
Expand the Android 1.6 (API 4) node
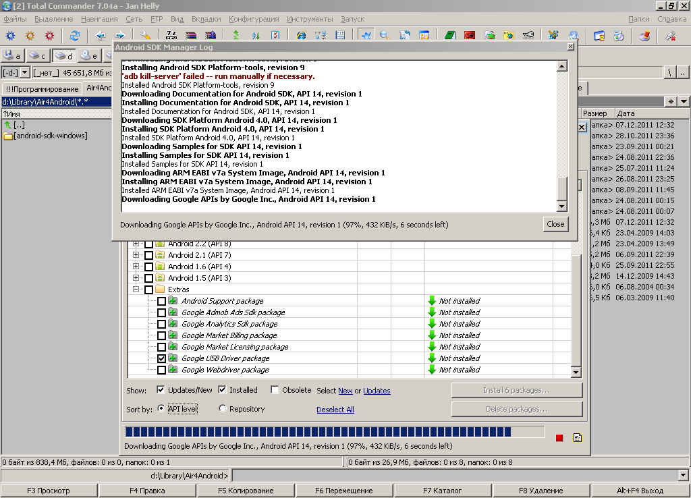[x=136, y=267]
